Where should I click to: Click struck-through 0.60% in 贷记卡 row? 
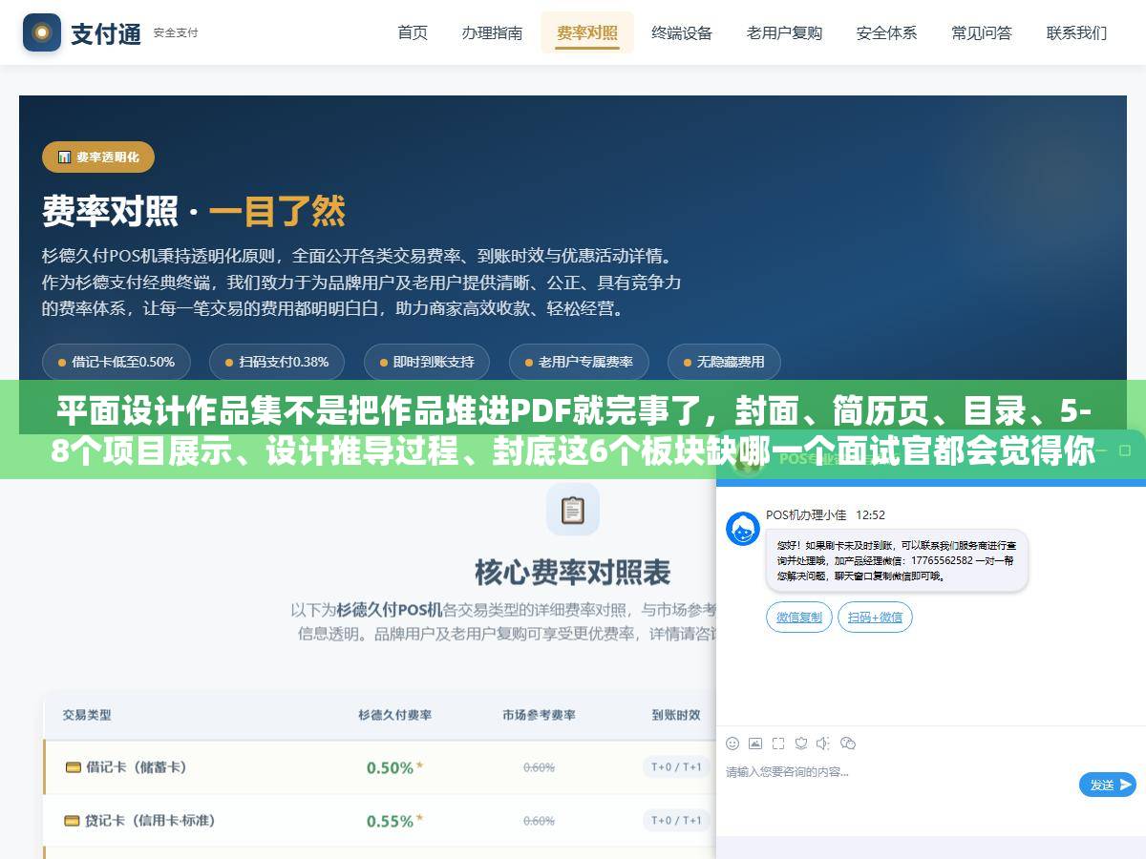[539, 821]
